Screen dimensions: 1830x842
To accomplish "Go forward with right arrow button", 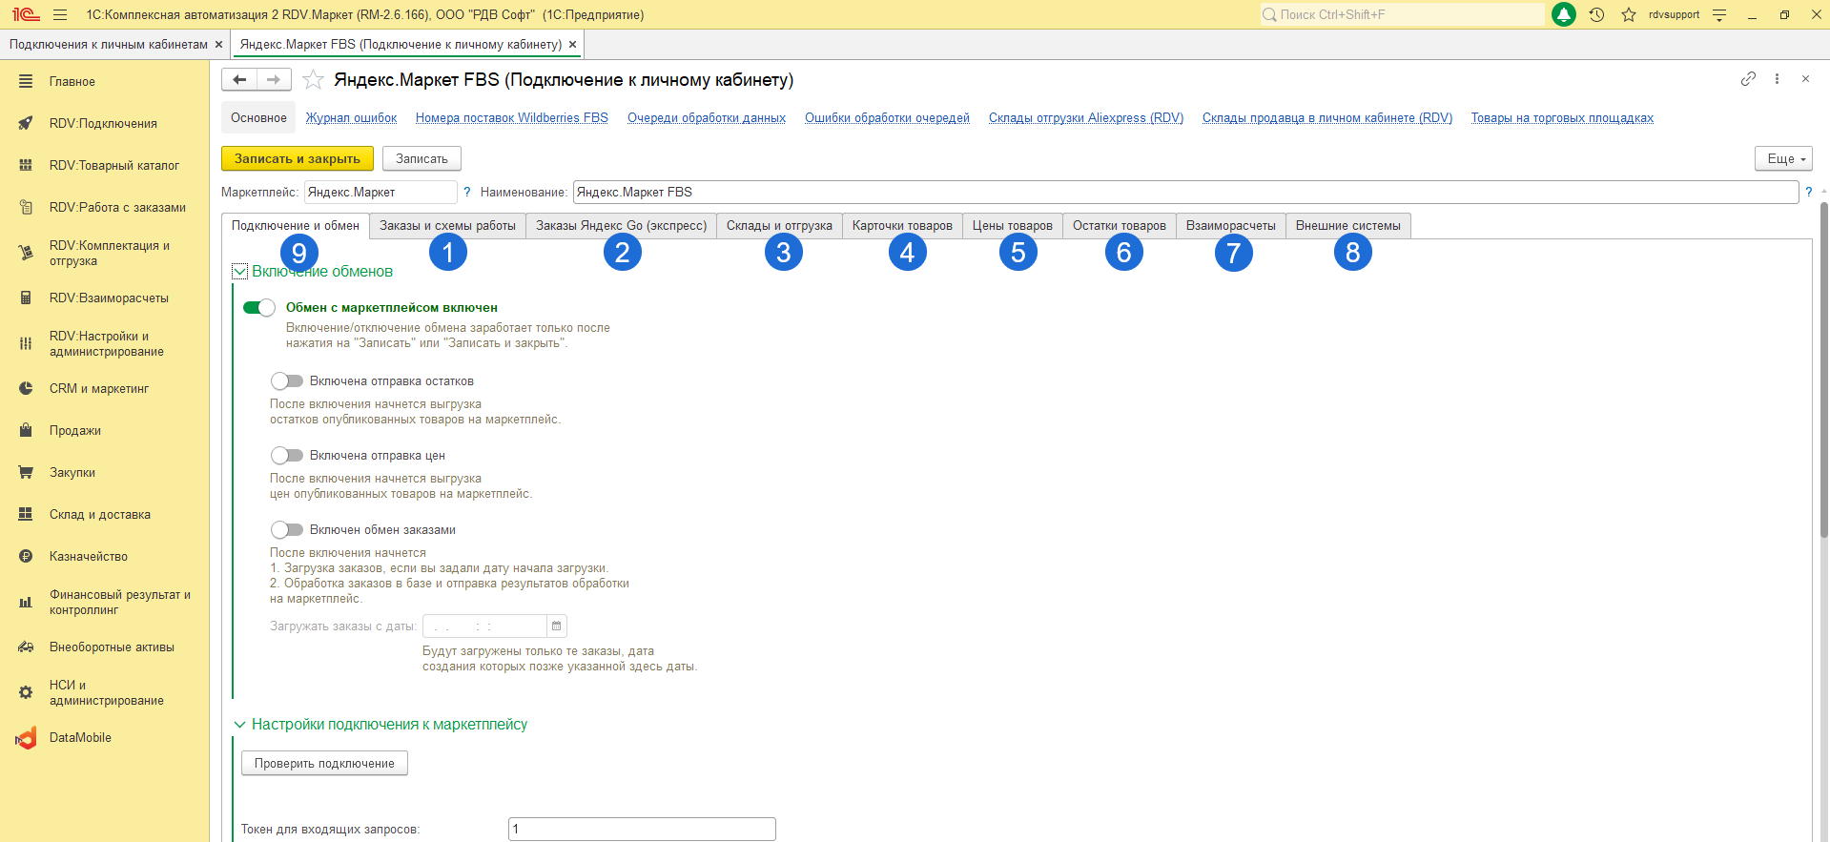I will (274, 80).
